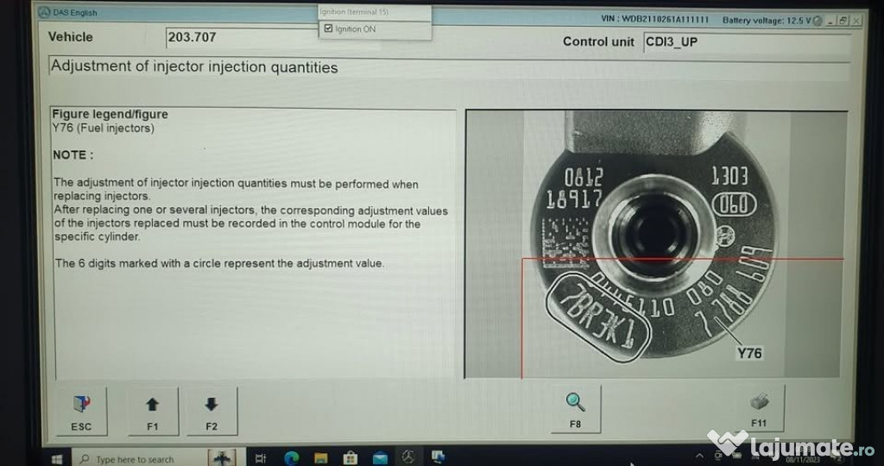Open the Mail app in taskbar
This screenshot has width=884, height=466.
pyautogui.click(x=379, y=458)
